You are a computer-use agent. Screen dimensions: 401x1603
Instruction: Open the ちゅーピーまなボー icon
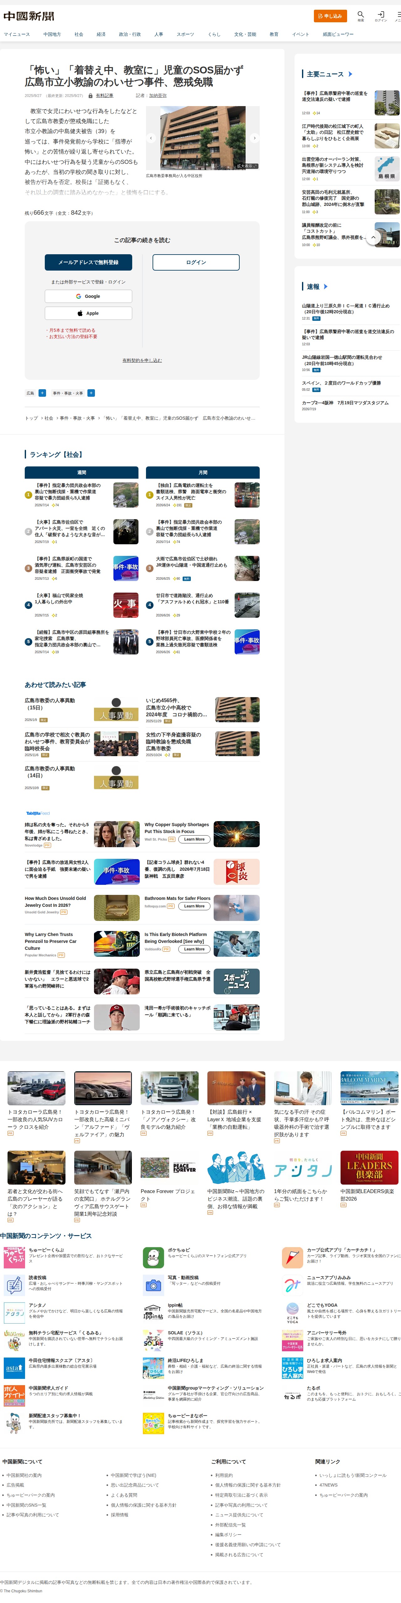point(153,1423)
